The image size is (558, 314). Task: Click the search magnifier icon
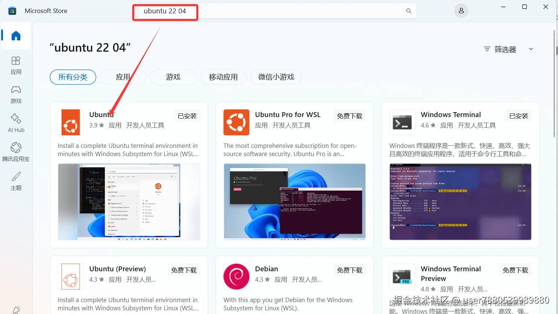[x=409, y=11]
